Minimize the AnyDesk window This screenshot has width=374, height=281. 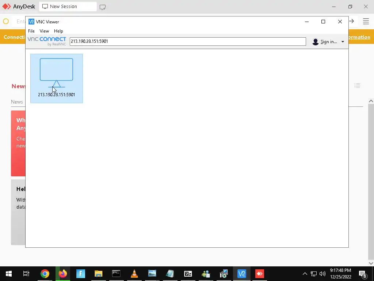334,7
